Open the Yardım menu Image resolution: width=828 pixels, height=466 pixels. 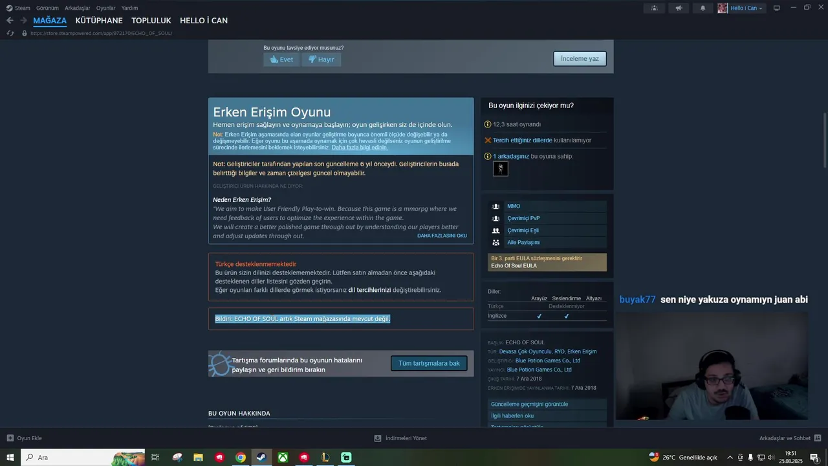coord(129,8)
